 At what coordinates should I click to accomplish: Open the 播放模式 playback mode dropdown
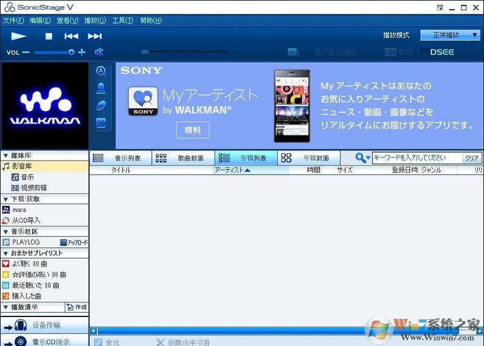tap(450, 35)
